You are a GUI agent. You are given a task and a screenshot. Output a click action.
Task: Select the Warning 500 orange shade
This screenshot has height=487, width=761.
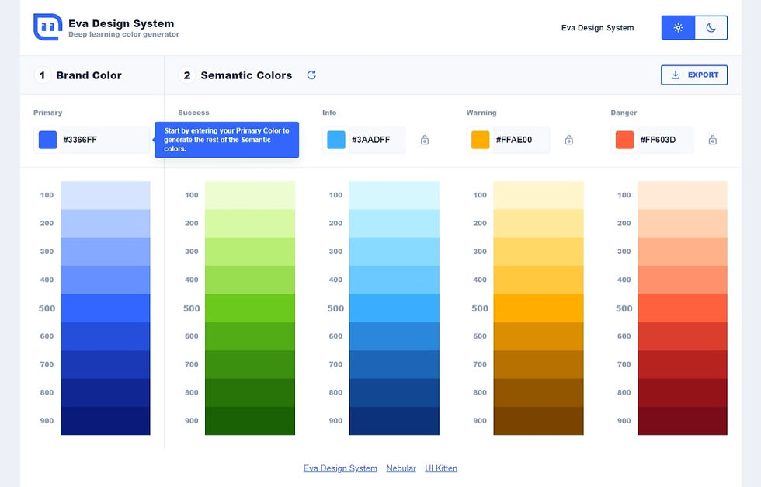pyautogui.click(x=538, y=308)
